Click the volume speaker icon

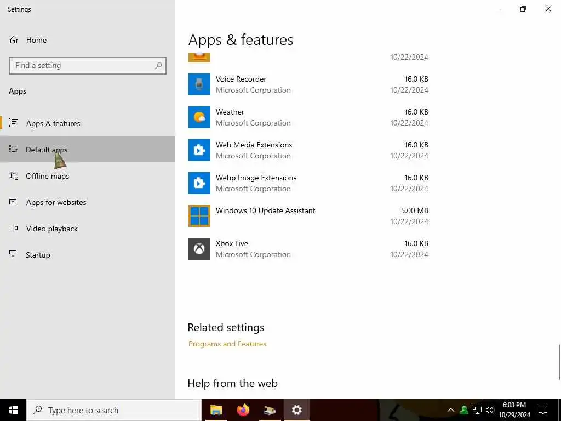490,410
